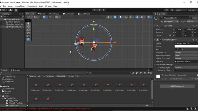Screen dimensions: 198x111
Task: Open version control settings icon in toolbar
Action: coord(16,10)
